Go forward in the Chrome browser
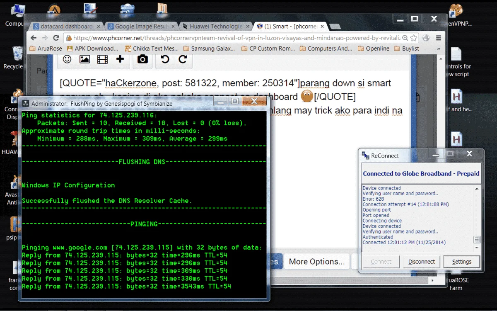Image resolution: width=497 pixels, height=311 pixels. [x=45, y=38]
